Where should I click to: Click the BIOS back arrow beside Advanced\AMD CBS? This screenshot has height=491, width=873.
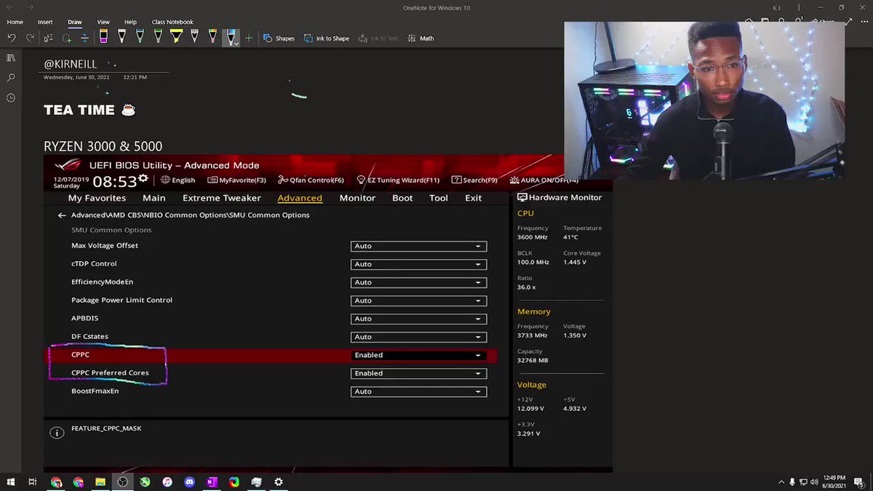click(62, 215)
